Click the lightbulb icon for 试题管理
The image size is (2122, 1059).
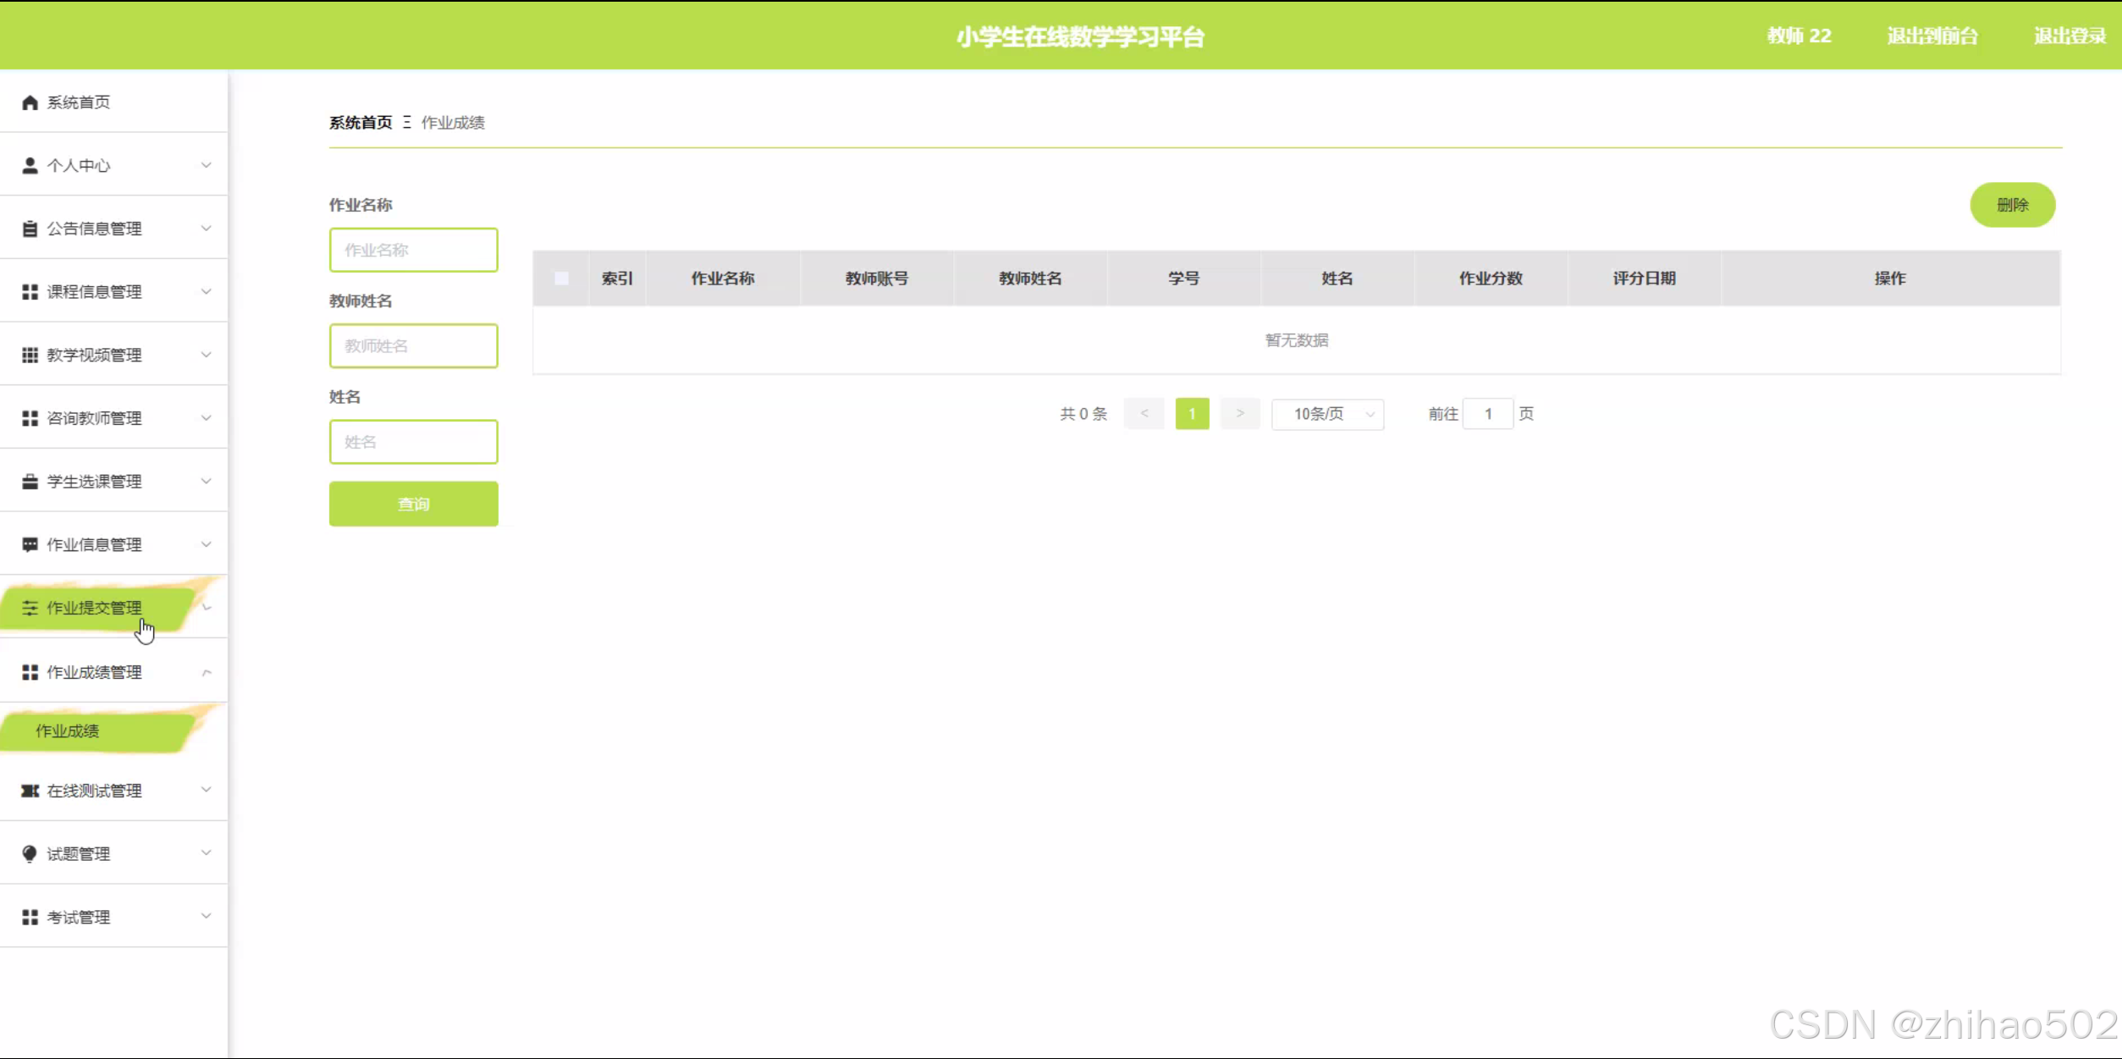30,853
